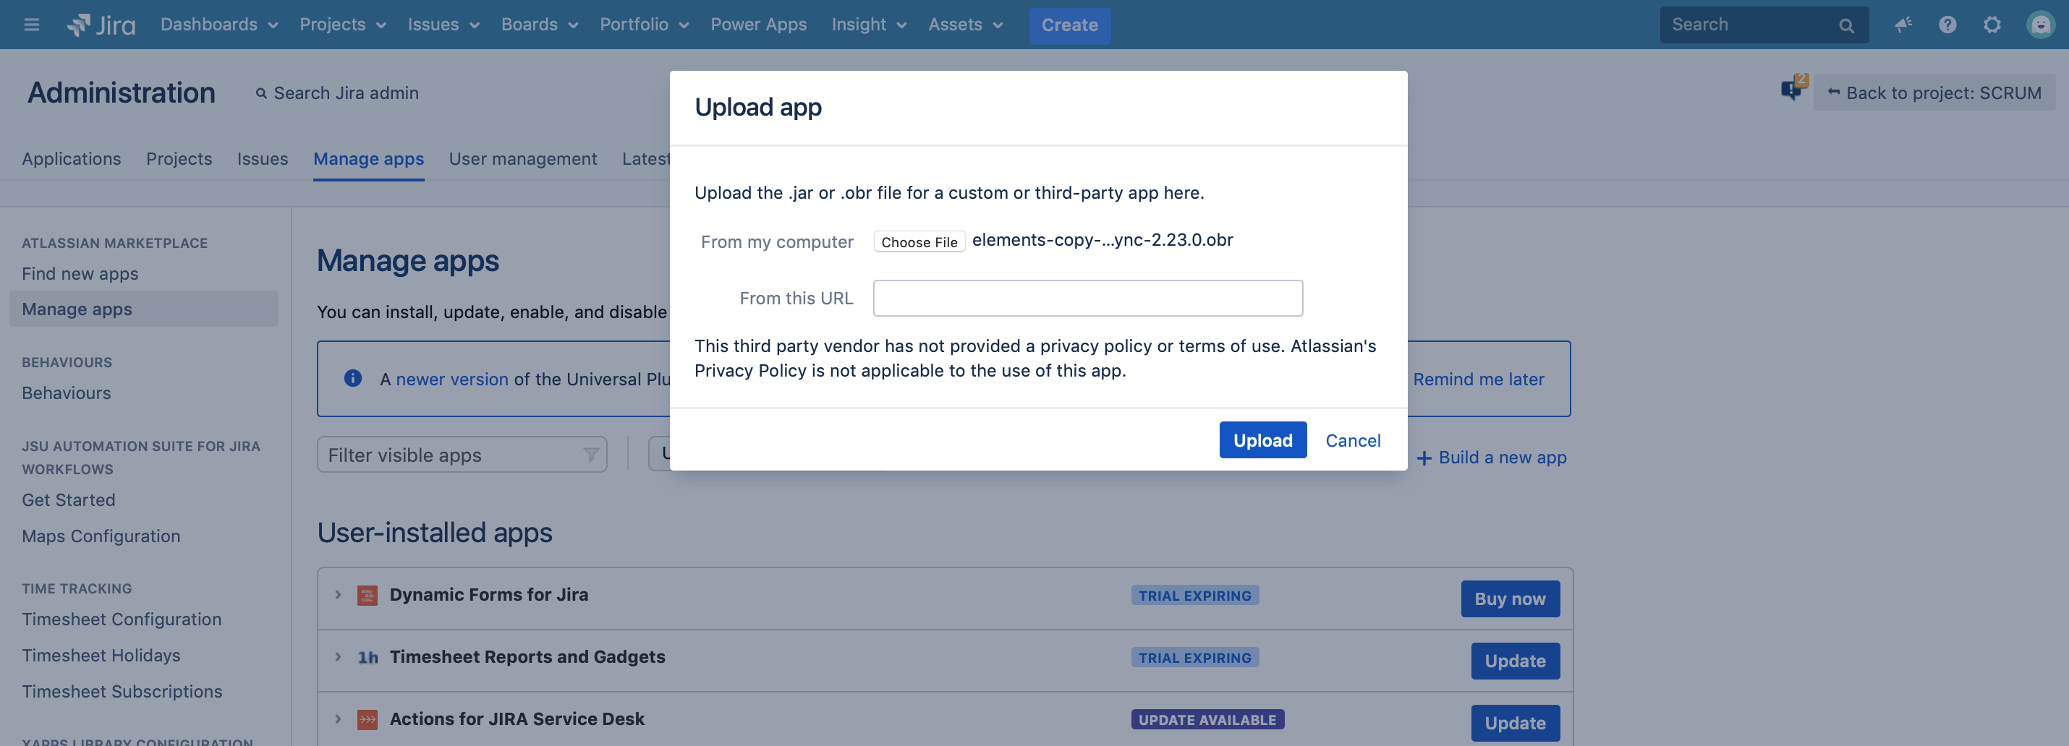Switch to the User management tab
2069x746 pixels.
pos(522,159)
